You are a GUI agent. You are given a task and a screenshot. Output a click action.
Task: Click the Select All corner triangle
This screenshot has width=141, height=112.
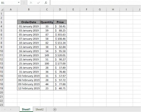pyautogui.click(x=2, y=10)
